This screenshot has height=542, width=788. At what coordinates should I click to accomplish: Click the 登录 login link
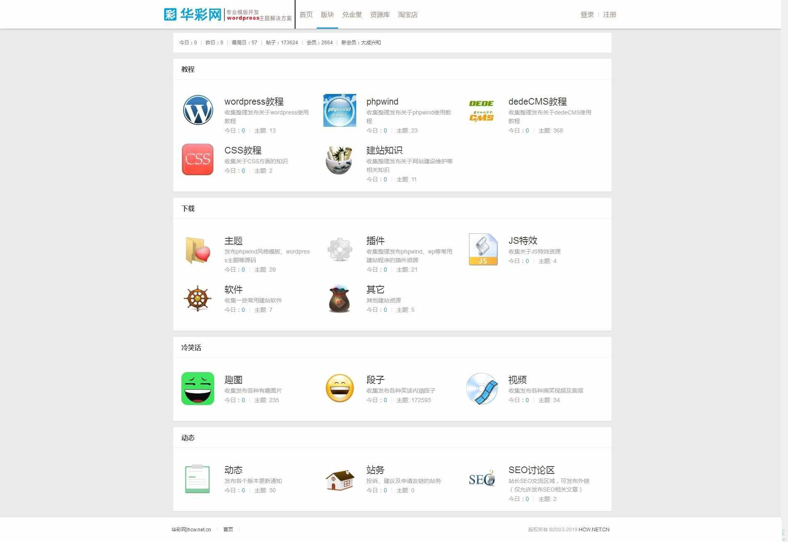click(x=587, y=14)
